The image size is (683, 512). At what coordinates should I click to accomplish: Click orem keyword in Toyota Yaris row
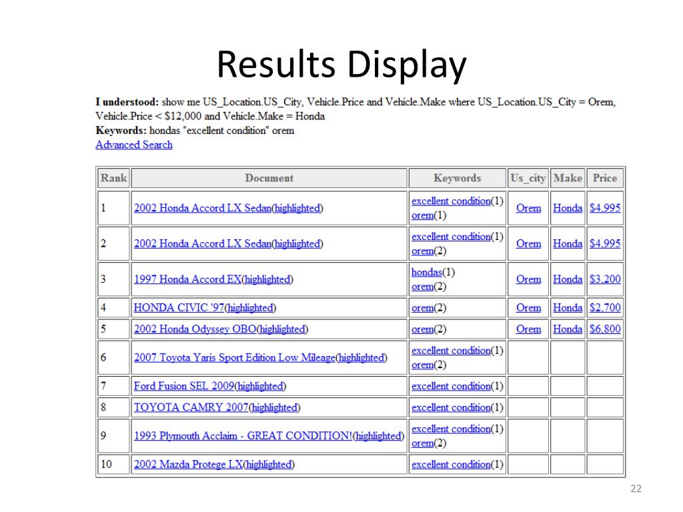pos(422,365)
